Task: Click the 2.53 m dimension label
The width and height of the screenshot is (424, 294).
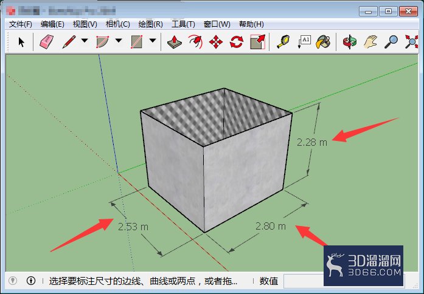Action: (133, 227)
